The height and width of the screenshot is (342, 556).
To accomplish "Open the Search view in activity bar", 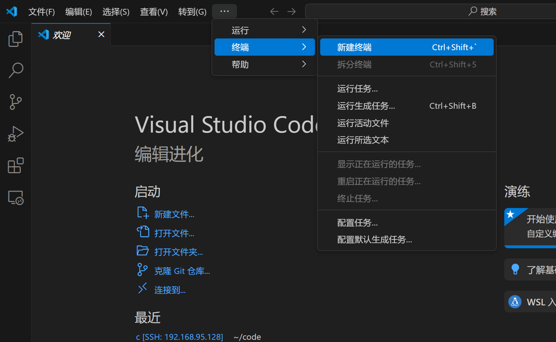I will tap(15, 70).
